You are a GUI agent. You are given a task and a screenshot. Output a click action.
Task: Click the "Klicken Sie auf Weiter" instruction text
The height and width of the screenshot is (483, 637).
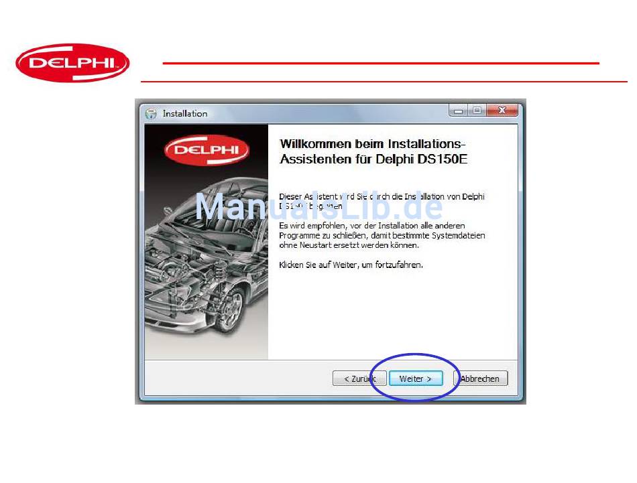point(351,265)
